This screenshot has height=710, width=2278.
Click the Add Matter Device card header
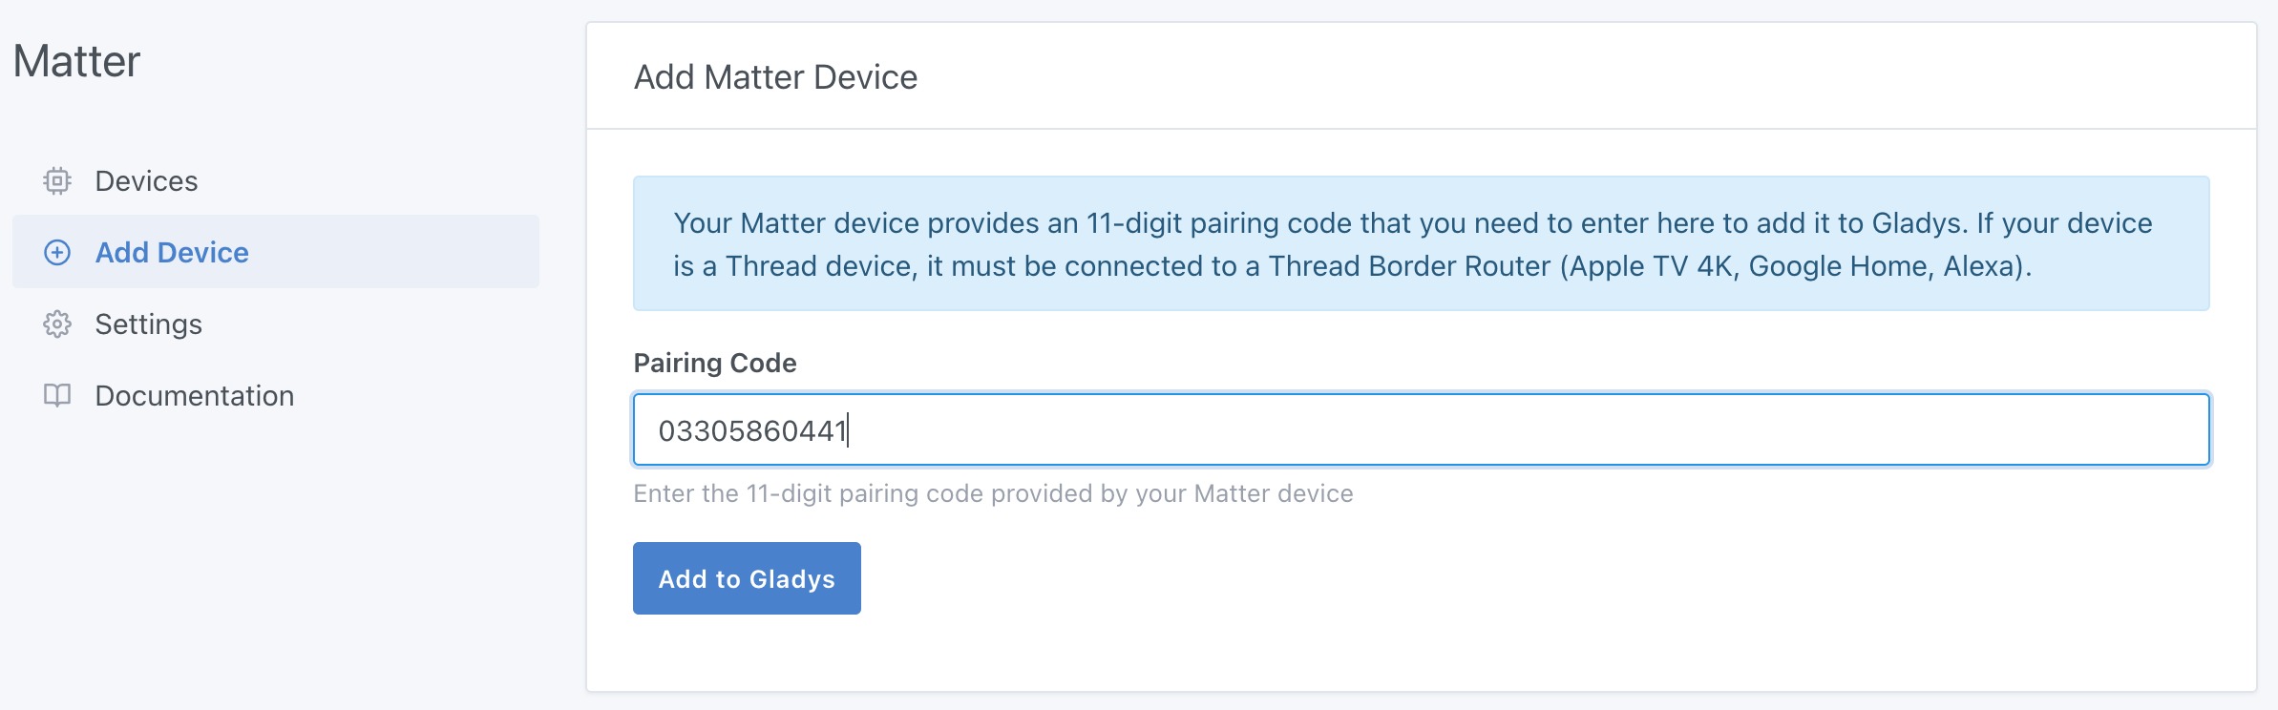(775, 76)
